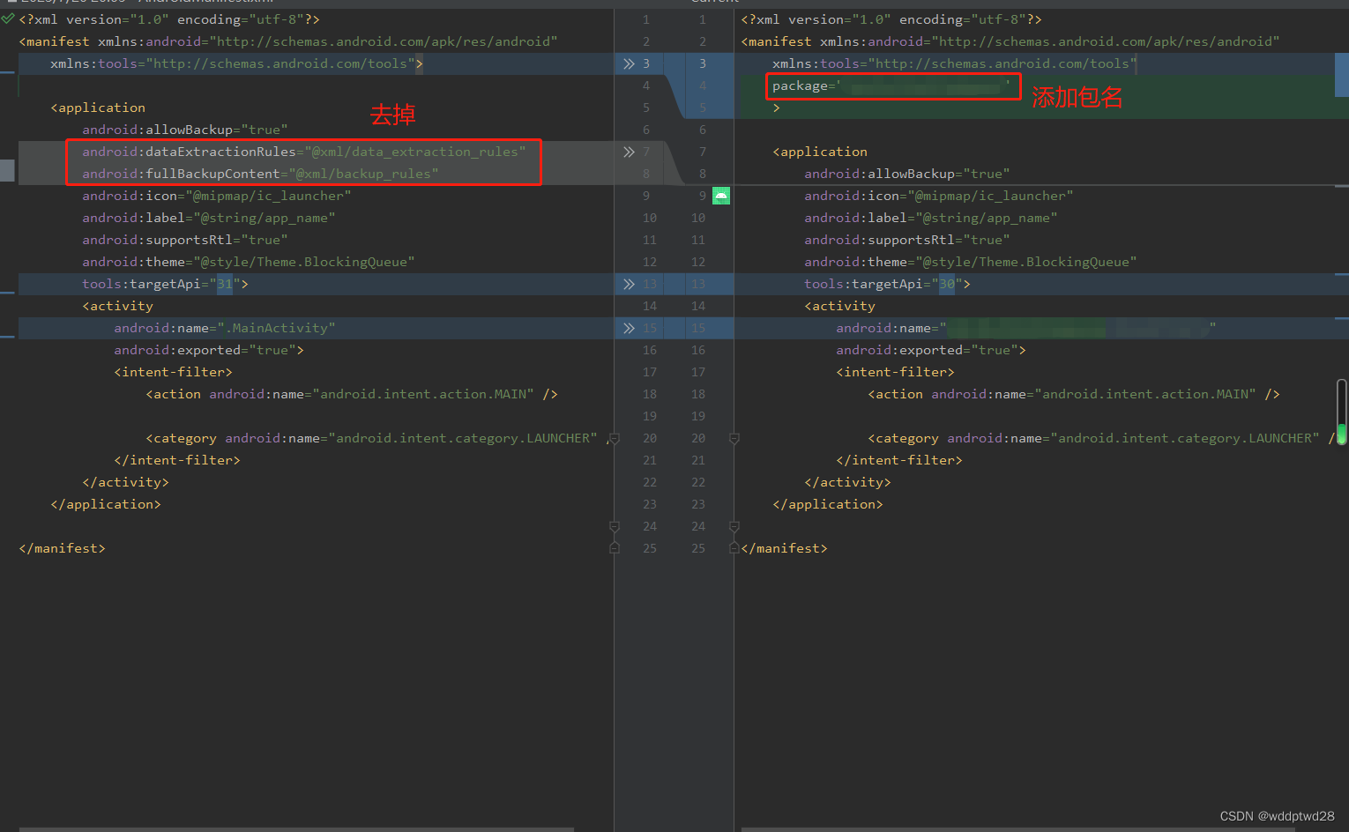This screenshot has width=1349, height=832.
Task: Apply the xmlns:tools change with line 3 arrow
Action: click(x=629, y=63)
